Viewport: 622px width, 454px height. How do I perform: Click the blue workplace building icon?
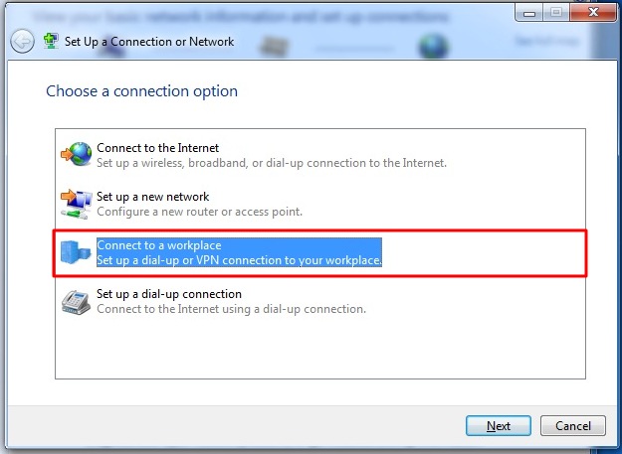pos(76,252)
